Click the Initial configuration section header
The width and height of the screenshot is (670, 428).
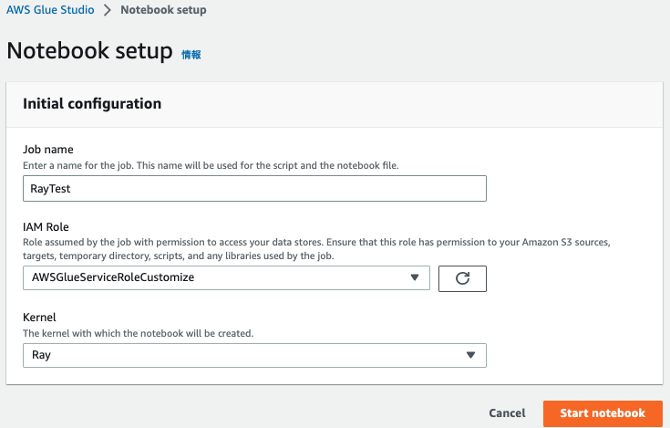[92, 104]
